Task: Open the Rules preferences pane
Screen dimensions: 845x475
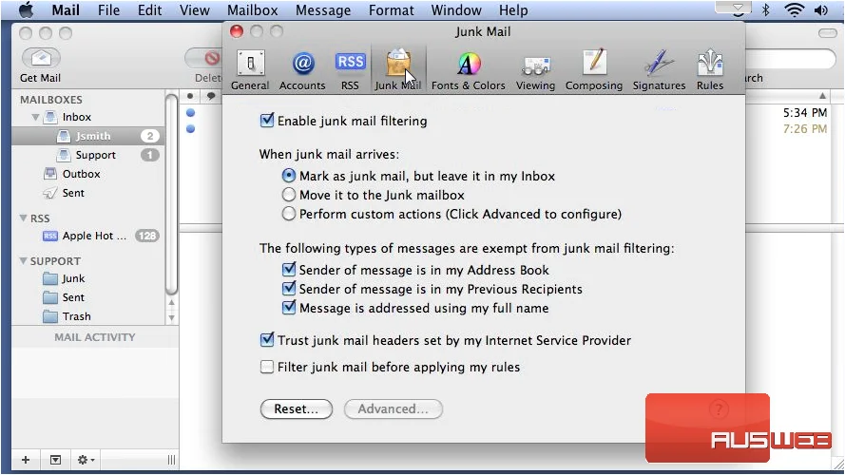Action: coord(710,70)
